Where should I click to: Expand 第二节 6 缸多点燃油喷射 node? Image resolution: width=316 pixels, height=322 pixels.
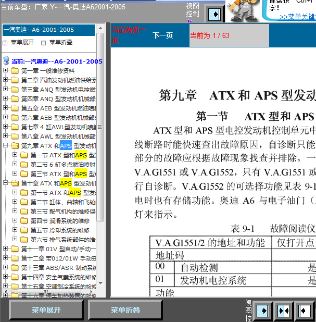tap(15, 164)
